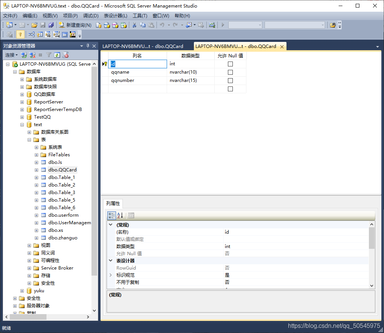Toggle Allow Null checkbox for qqnumber
The image size is (384, 333).
point(230,80)
